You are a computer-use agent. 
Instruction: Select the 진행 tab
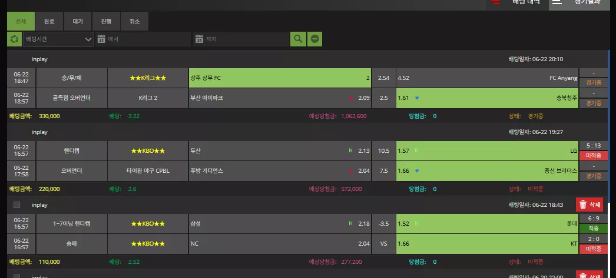106,22
